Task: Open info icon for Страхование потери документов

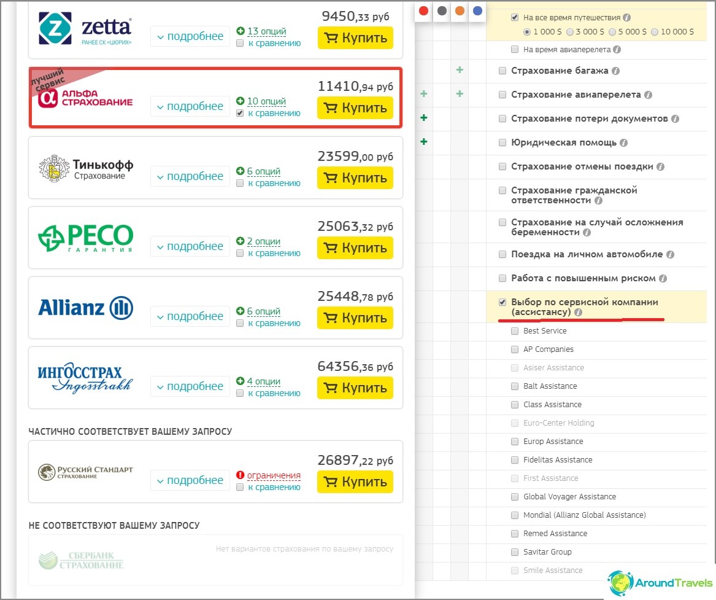Action: 675,119
